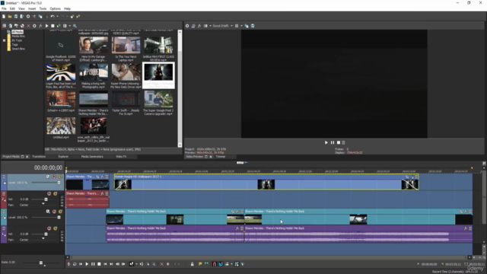Click Pause in the video preview window
This screenshot has width=487, height=274.
click(333, 142)
